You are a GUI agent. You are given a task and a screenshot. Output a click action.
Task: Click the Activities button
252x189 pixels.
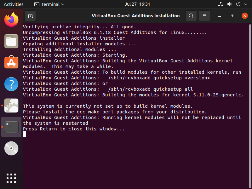(14, 4)
